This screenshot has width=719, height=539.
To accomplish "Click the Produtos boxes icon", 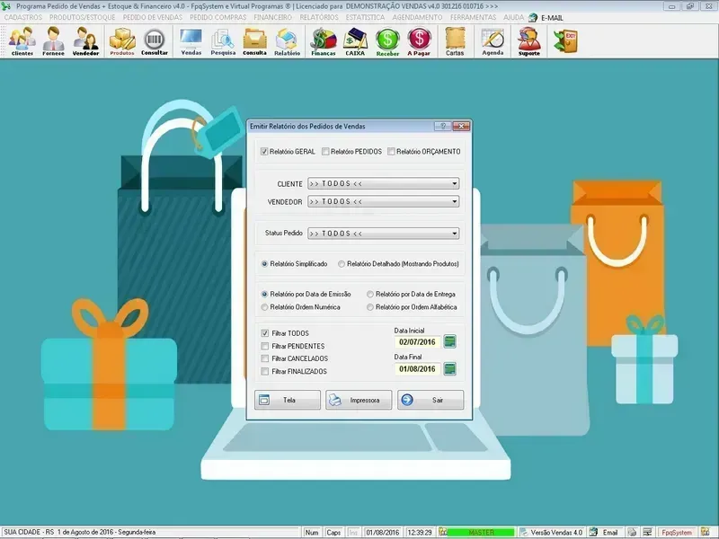I will click(122, 41).
